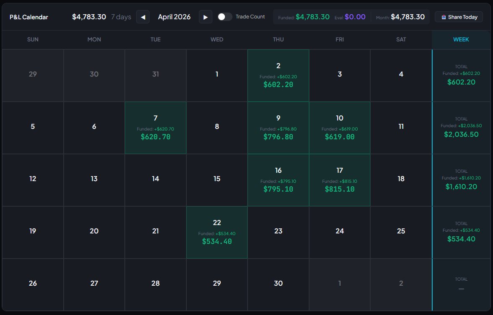Select the last week's empty TOTAL cell

tap(461, 284)
